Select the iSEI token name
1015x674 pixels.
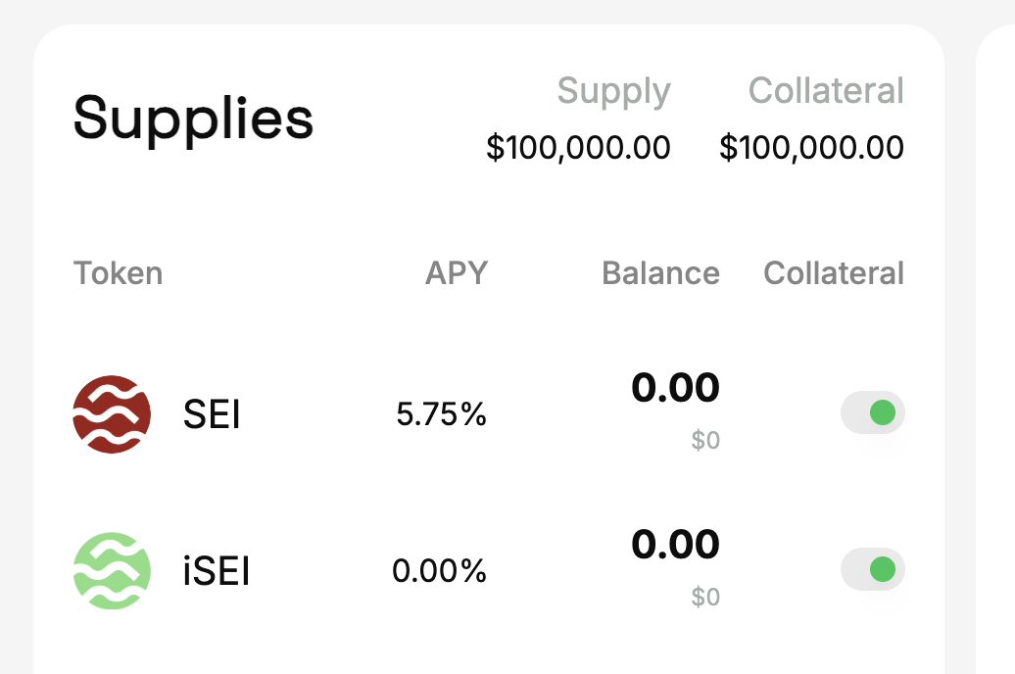click(x=217, y=571)
